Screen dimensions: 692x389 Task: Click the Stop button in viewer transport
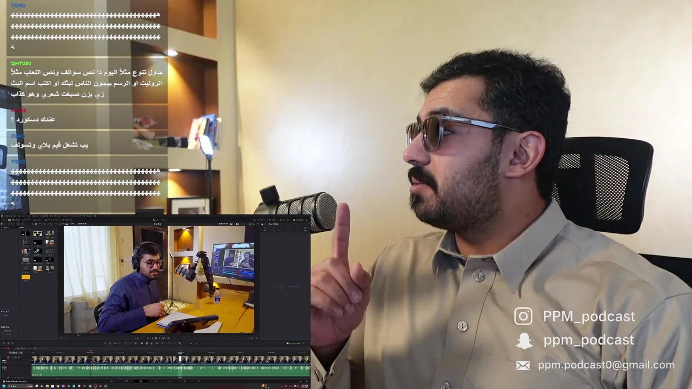[156, 338]
